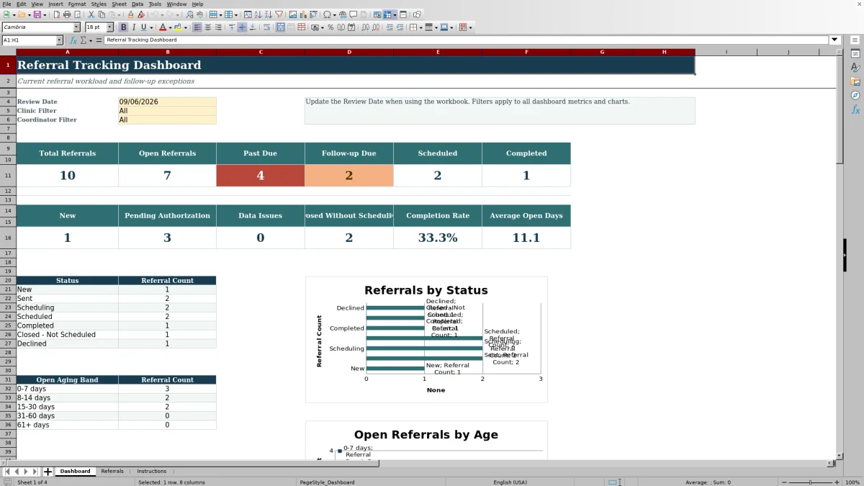Open the sidebar Functions fx icon
The width and height of the screenshot is (864, 486).
pos(855,109)
